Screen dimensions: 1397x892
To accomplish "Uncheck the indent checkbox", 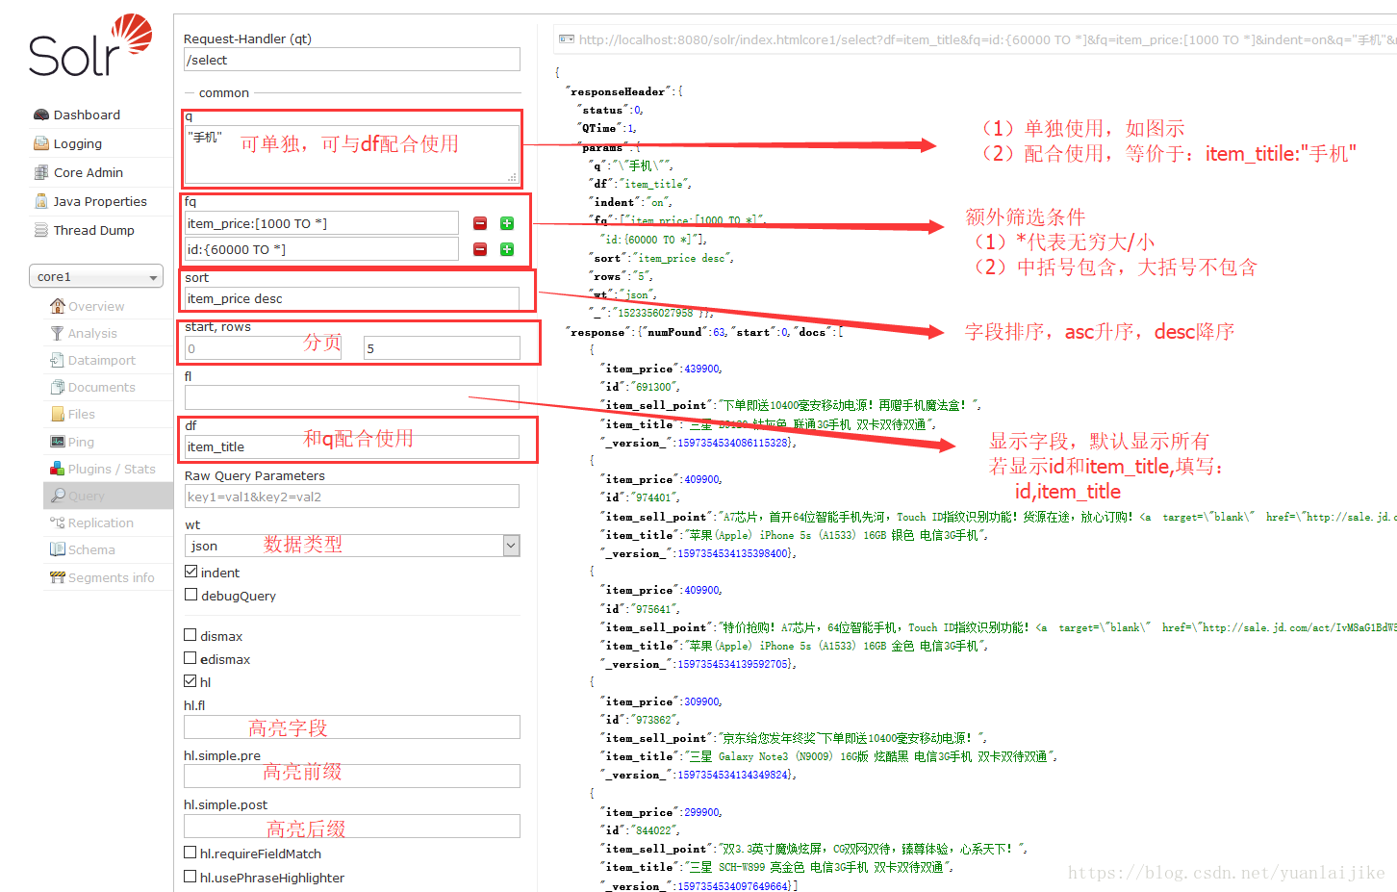I will tap(190, 572).
